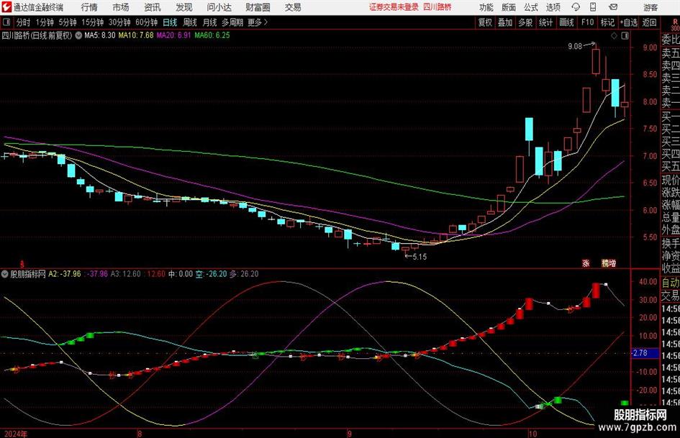Open the 行情 menu
The image size is (680, 438).
click(89, 7)
